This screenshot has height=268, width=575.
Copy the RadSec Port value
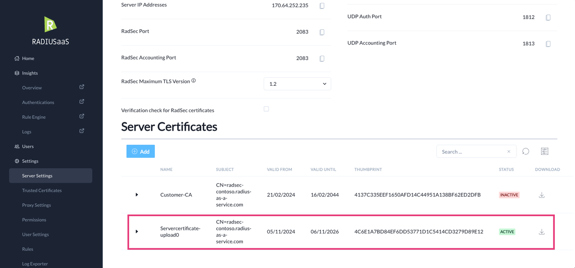point(322,32)
